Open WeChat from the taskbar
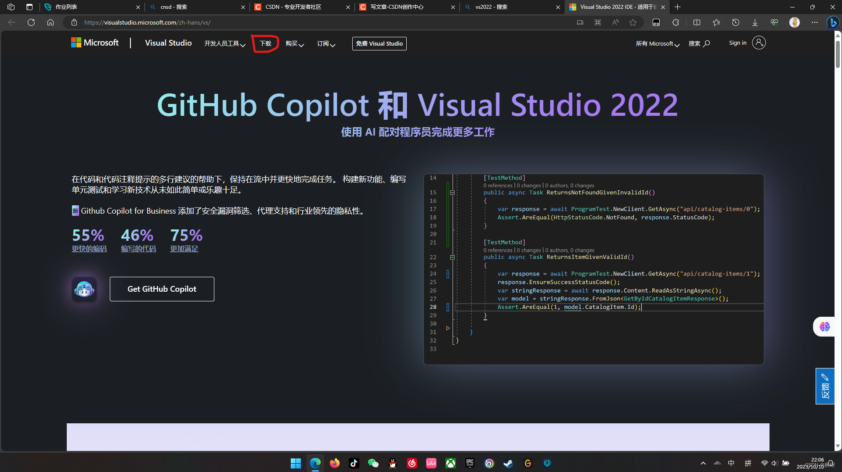This screenshot has width=842, height=472. pyautogui.click(x=373, y=463)
